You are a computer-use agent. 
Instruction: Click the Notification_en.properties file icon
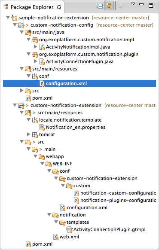(x=42, y=127)
